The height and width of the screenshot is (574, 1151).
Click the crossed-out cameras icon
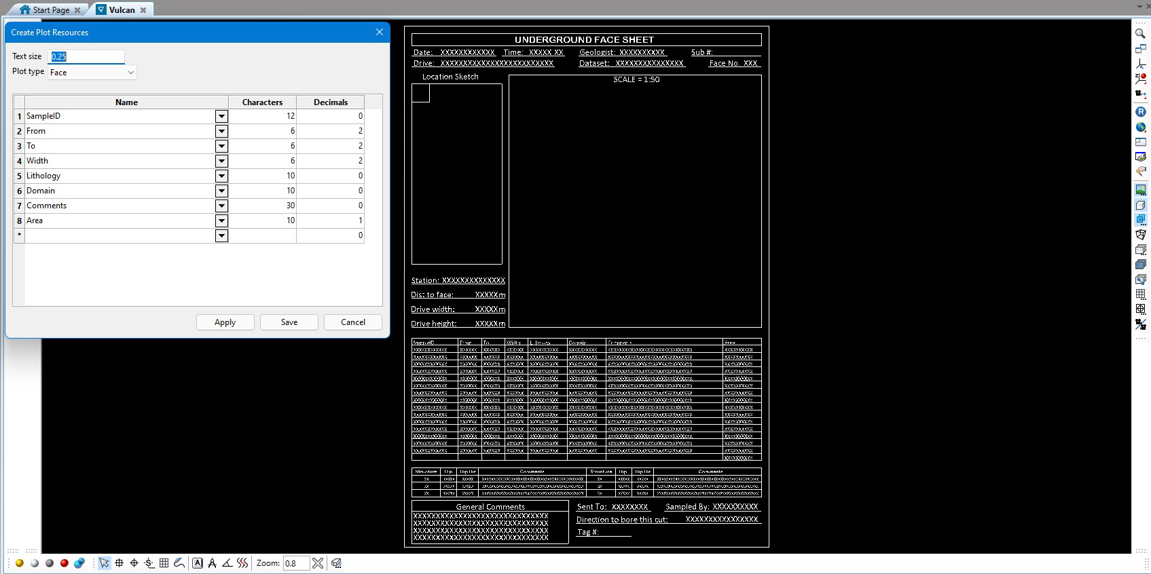(1141, 324)
